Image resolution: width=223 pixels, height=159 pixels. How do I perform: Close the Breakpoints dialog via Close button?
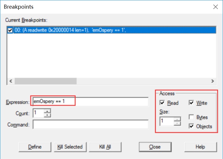pos(155,147)
